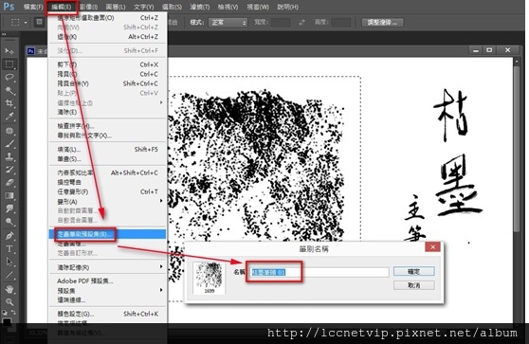529x344 pixels.
Task: Open the 檢視(V) menu
Action: click(228, 7)
